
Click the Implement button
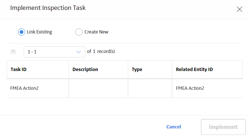(223, 127)
